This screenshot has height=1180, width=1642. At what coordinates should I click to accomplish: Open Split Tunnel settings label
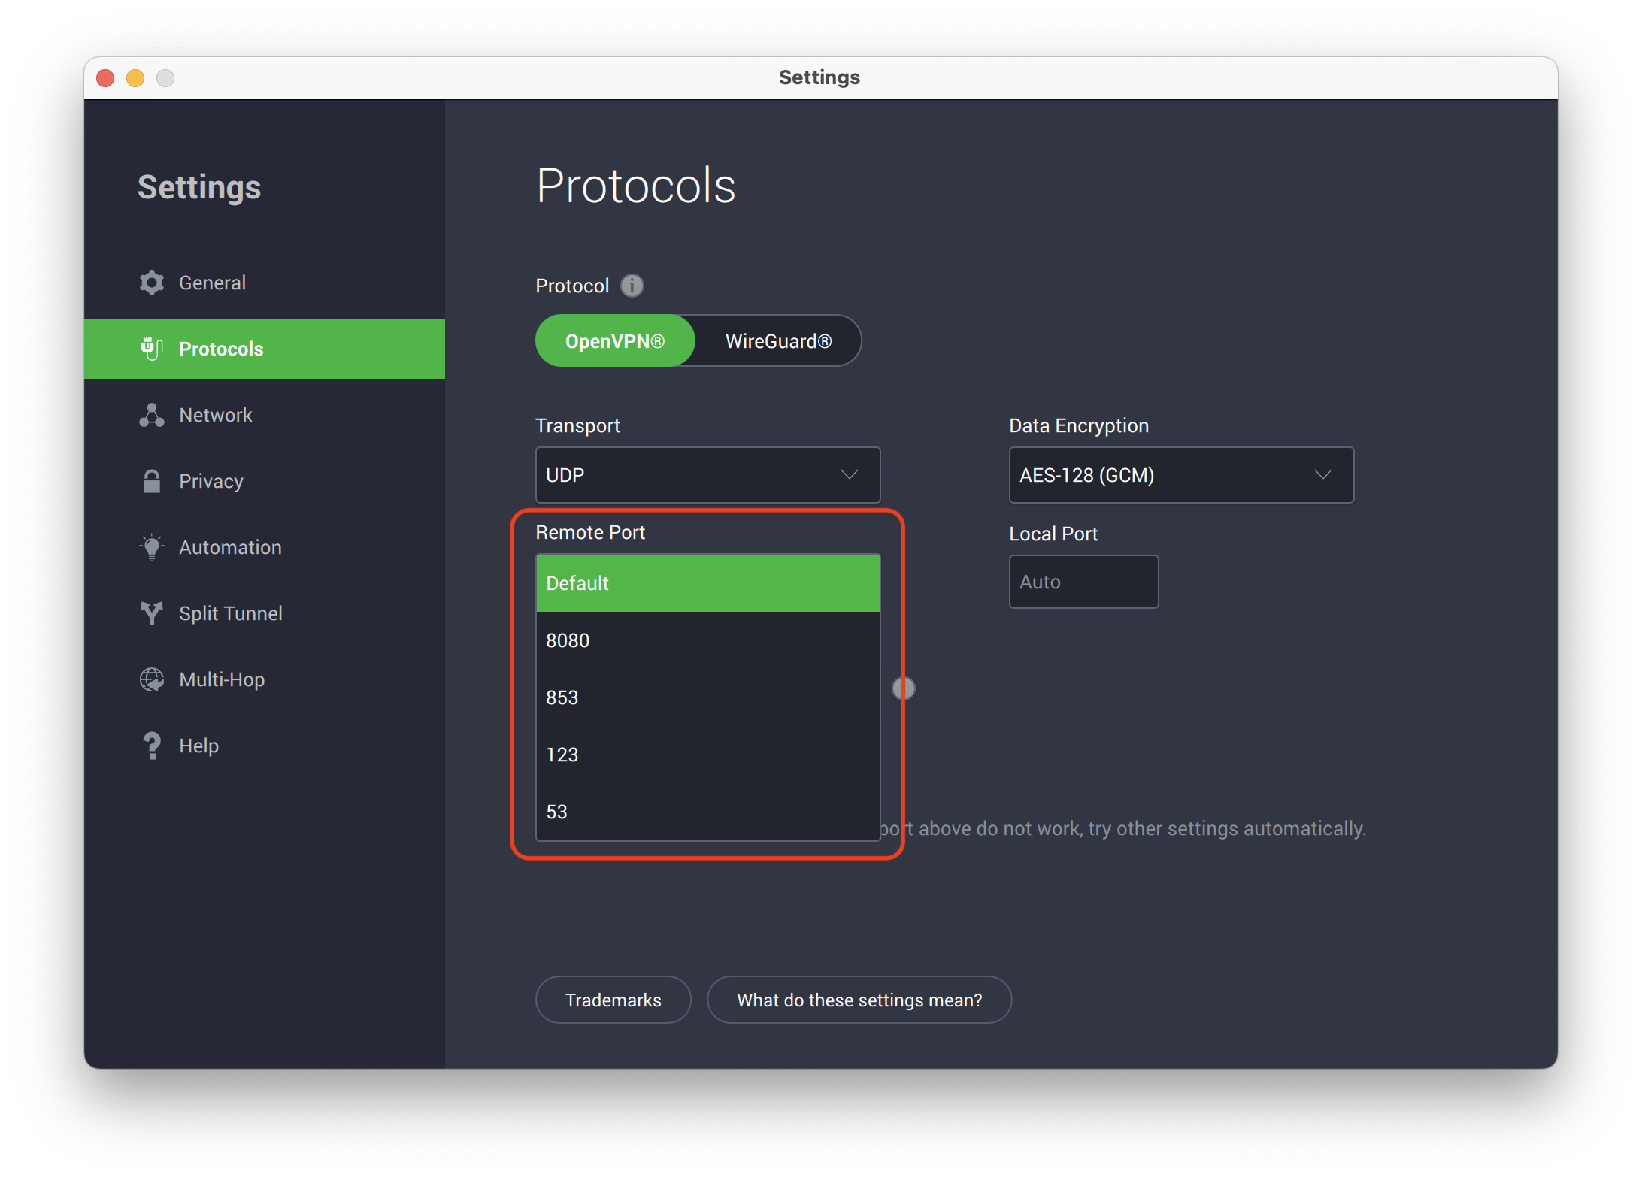(231, 613)
